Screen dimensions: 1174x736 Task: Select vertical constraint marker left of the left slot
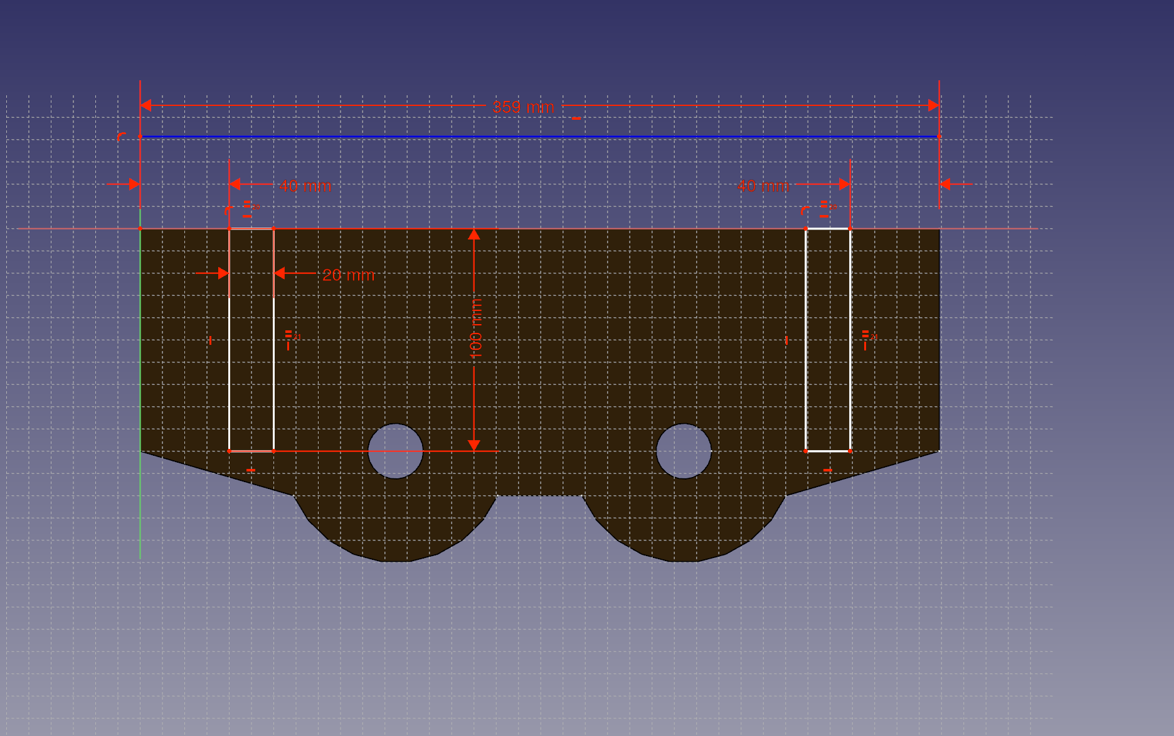coord(210,340)
